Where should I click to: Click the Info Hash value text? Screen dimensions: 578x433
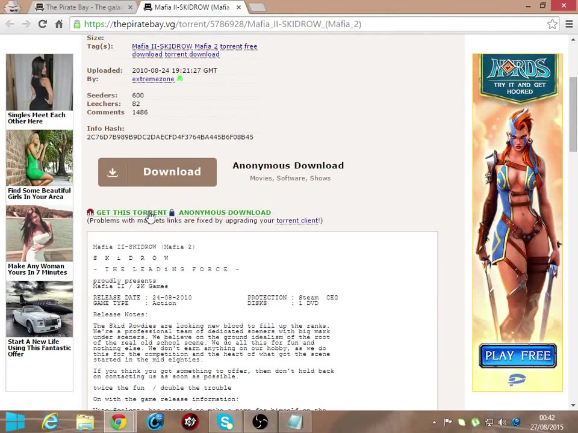pos(170,137)
